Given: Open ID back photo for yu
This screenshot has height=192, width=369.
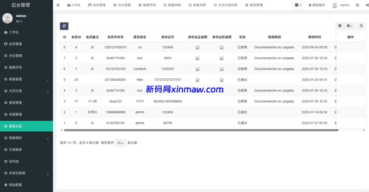Looking at the screenshot, I should click(222, 47).
